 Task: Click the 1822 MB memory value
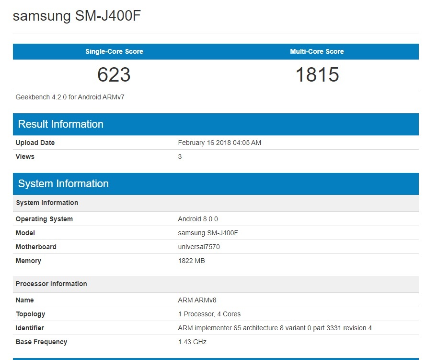click(191, 261)
